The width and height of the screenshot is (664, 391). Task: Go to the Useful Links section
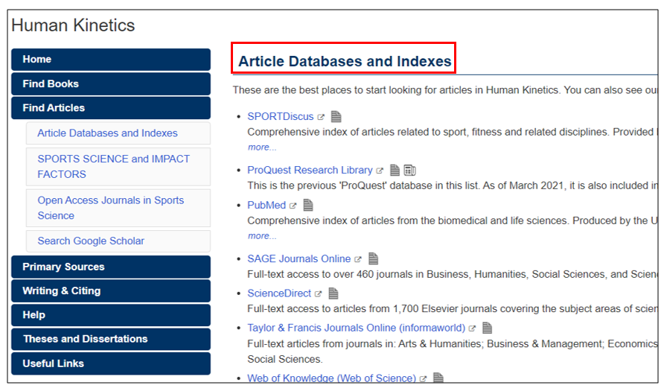point(111,363)
